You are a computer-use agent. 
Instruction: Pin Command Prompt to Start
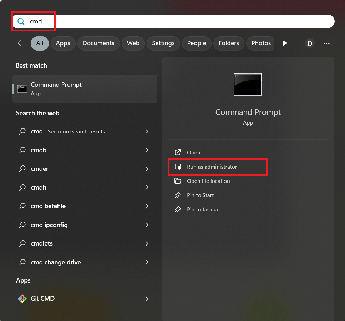(x=200, y=195)
